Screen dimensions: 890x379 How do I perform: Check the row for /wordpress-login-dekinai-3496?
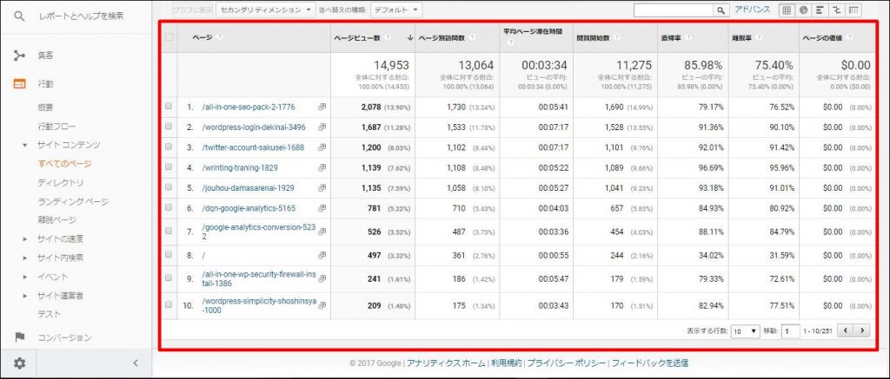pos(168,127)
